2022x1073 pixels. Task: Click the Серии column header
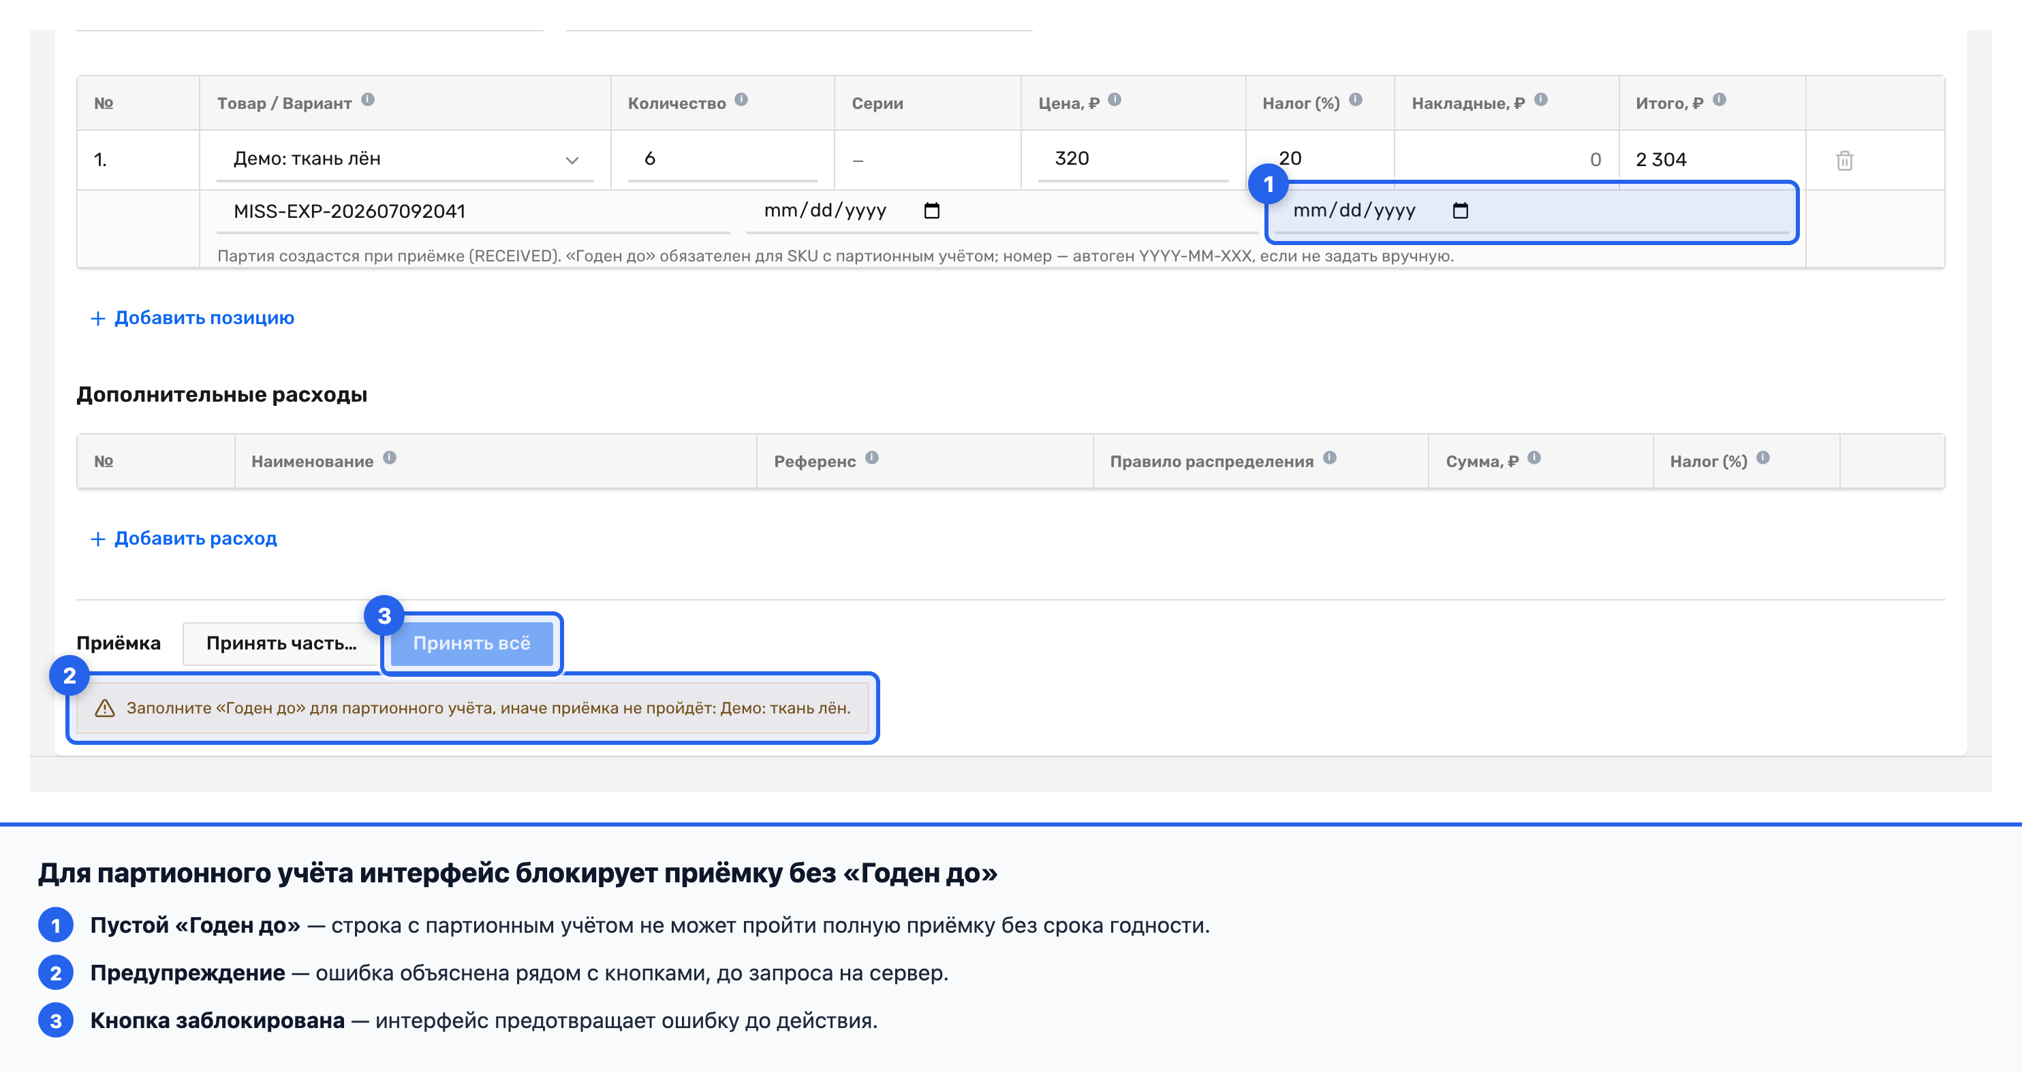coord(877,103)
